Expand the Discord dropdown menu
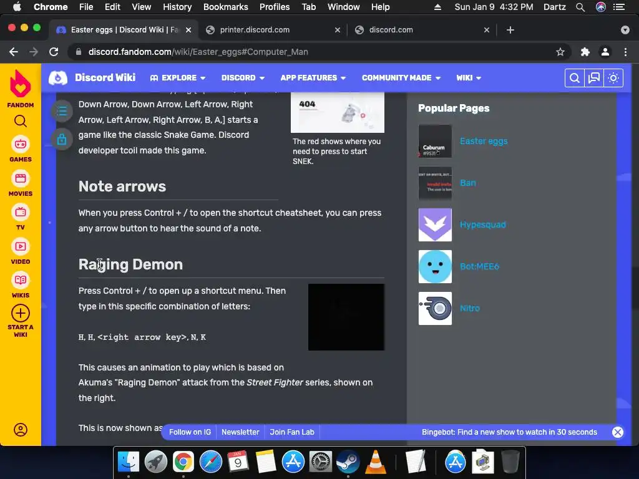This screenshot has height=479, width=639. click(x=243, y=78)
